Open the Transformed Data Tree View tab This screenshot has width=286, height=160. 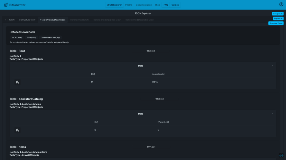click(x=107, y=20)
